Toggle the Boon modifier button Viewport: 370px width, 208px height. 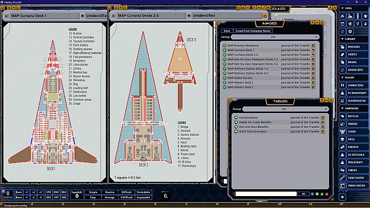19,192
